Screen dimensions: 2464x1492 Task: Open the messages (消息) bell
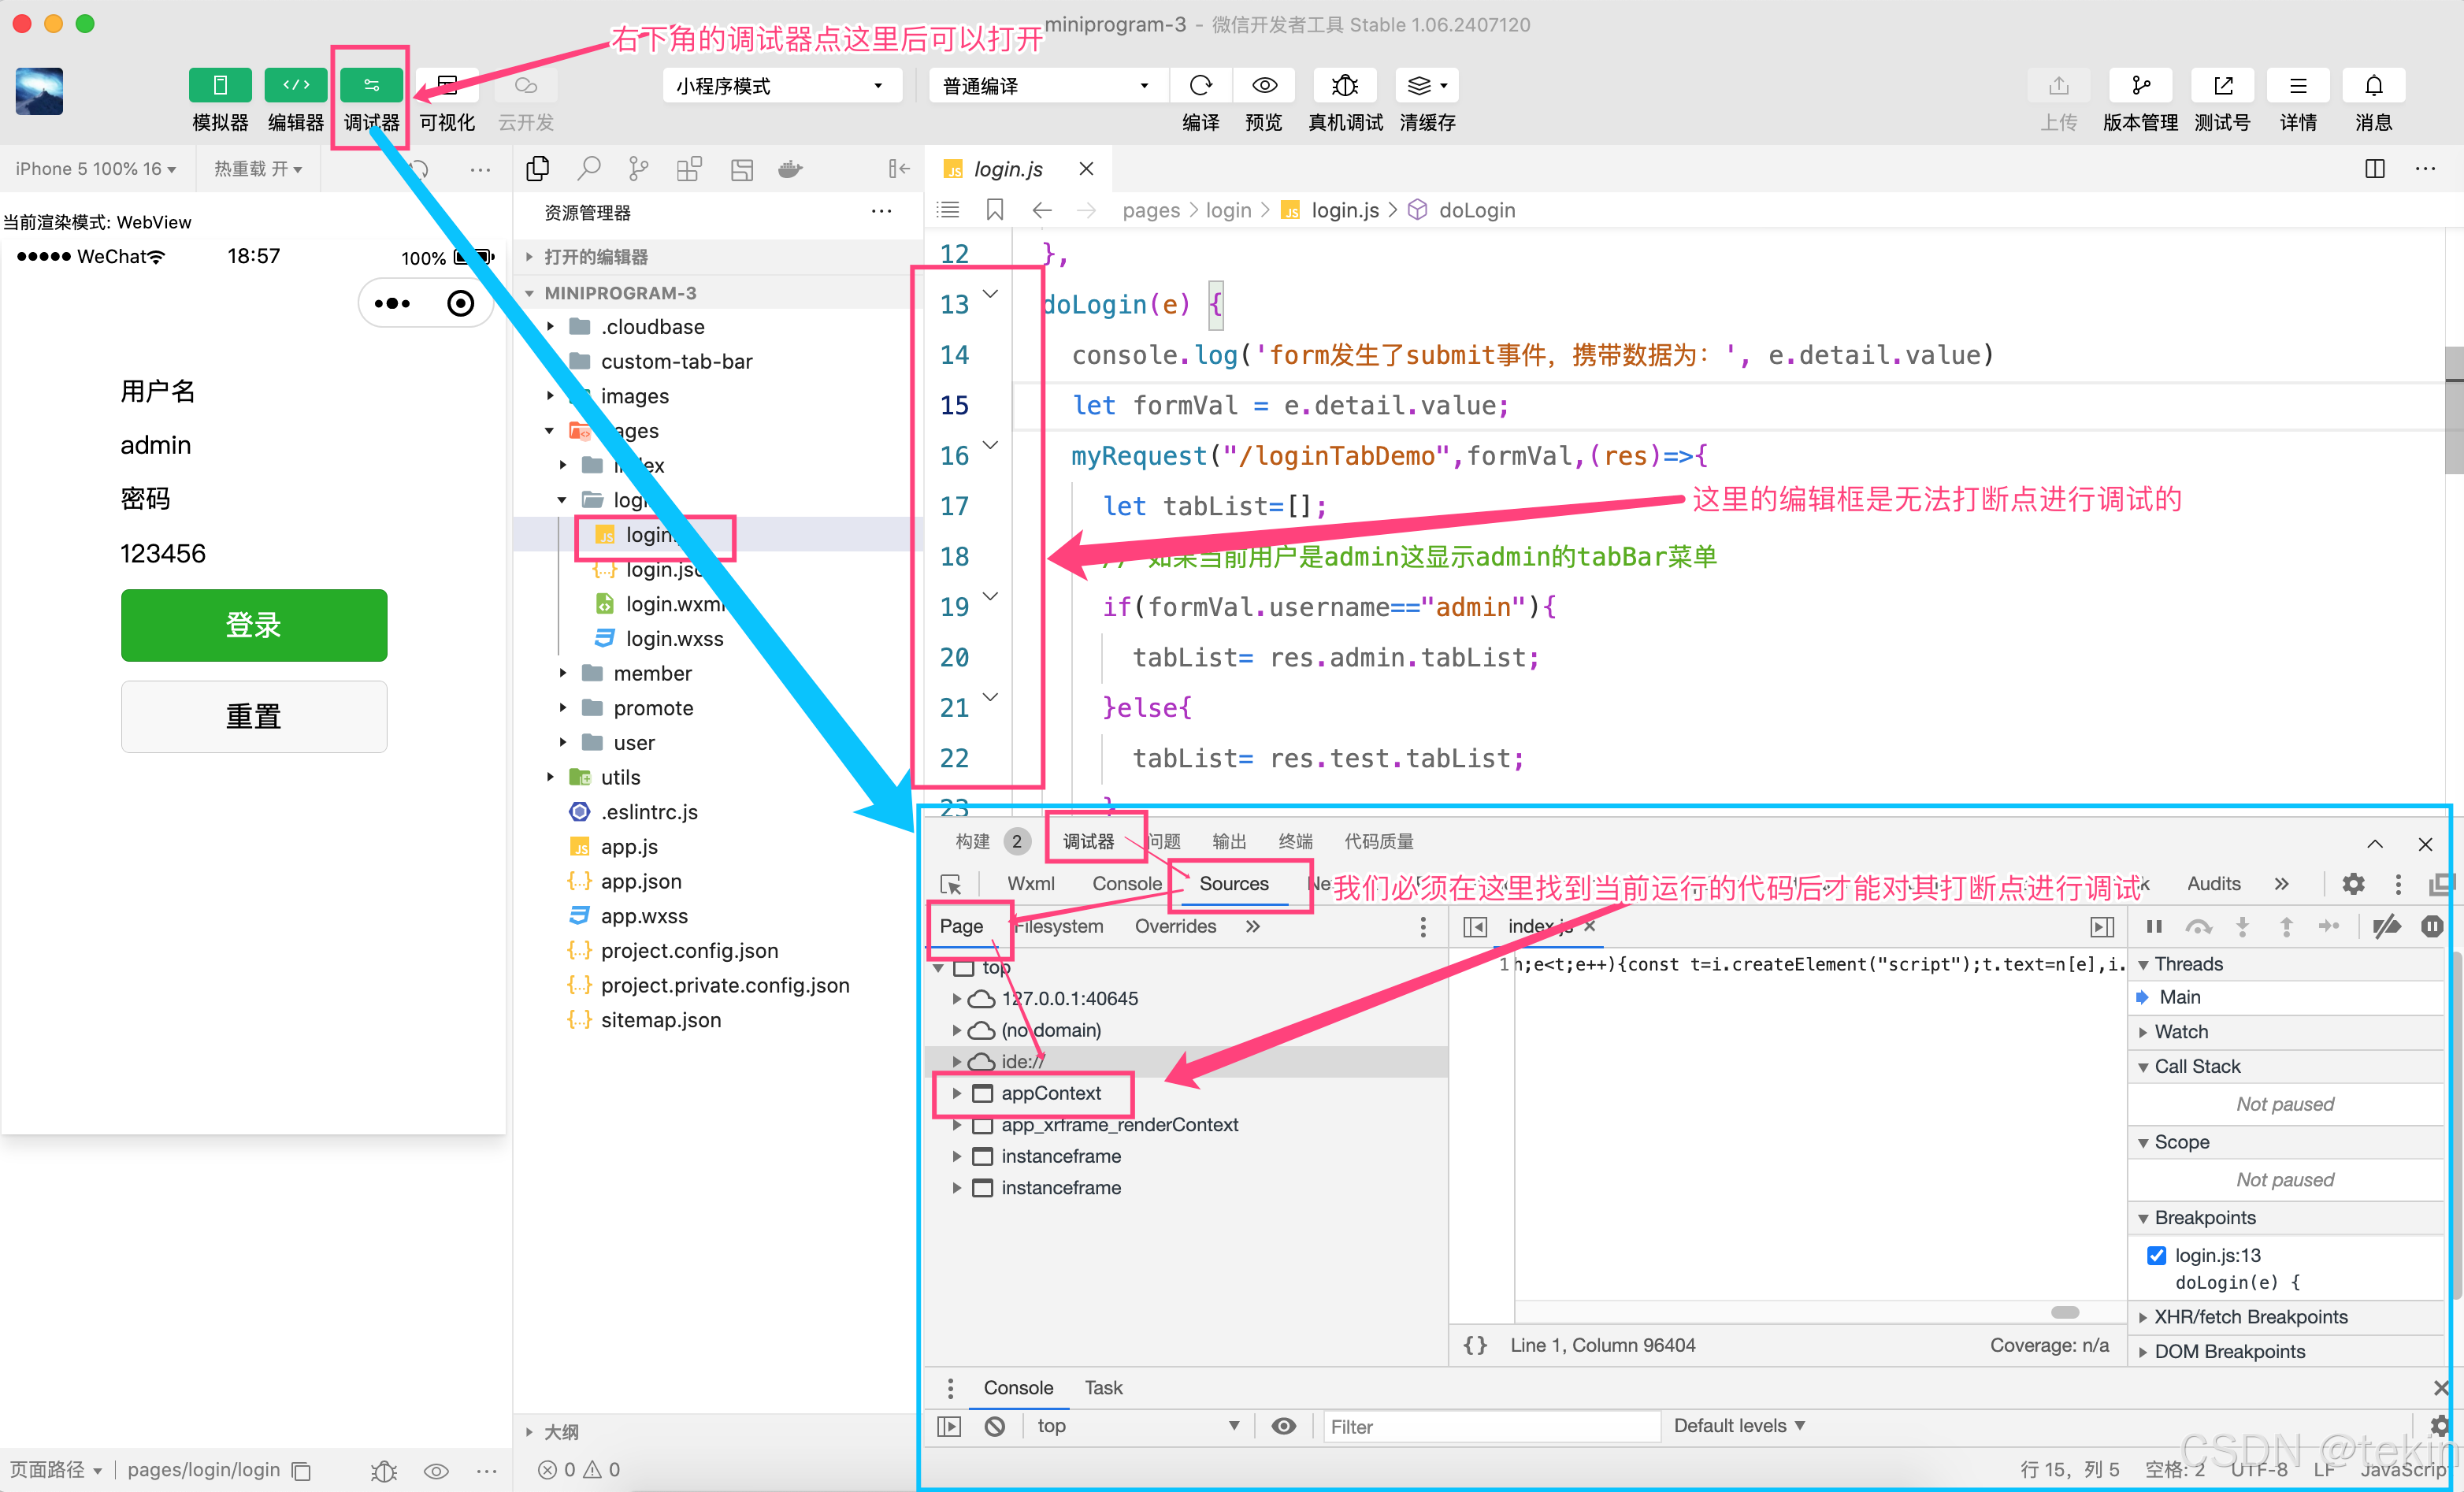coord(2373,86)
